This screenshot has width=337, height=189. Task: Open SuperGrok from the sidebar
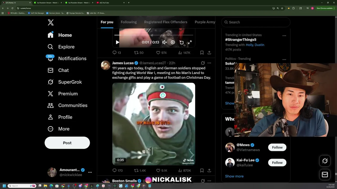(x=65, y=82)
